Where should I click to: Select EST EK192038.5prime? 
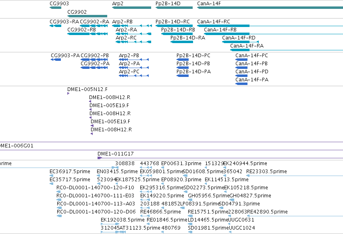110,224
